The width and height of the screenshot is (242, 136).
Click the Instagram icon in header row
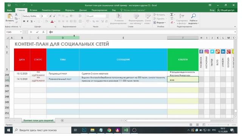(x=207, y=51)
